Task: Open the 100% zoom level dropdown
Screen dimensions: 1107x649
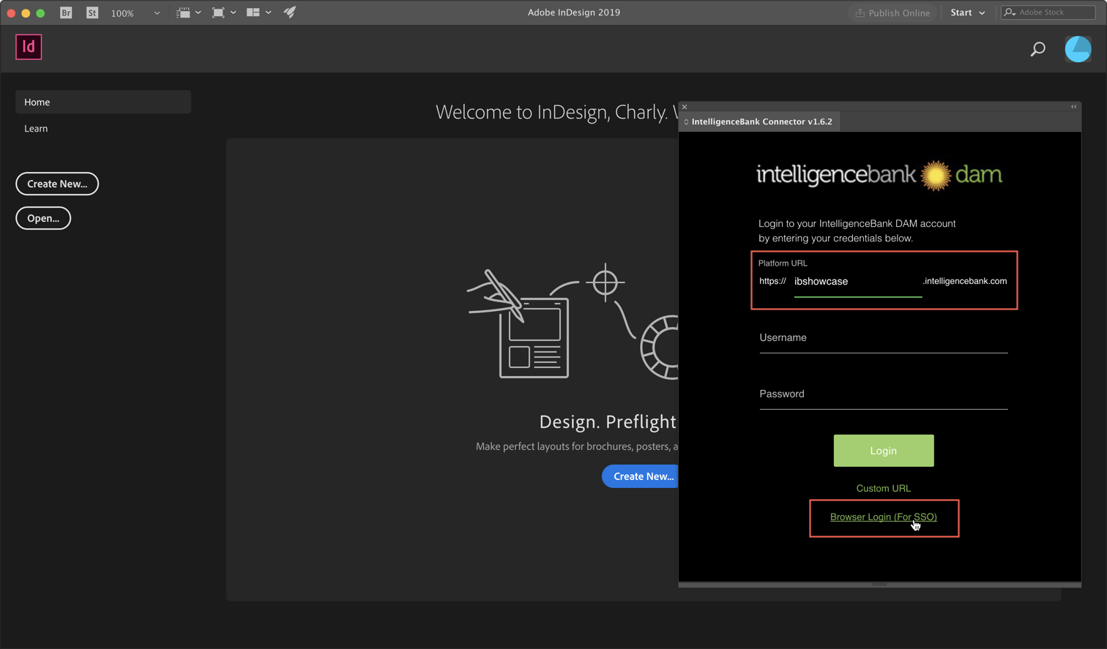Action: 135,13
